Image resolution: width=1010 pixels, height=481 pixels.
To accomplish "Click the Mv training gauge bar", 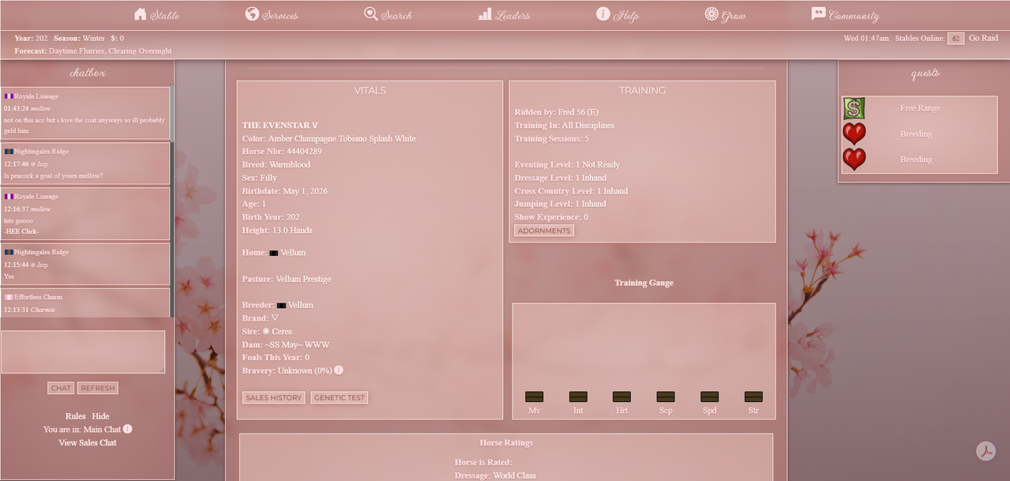I will (x=534, y=396).
